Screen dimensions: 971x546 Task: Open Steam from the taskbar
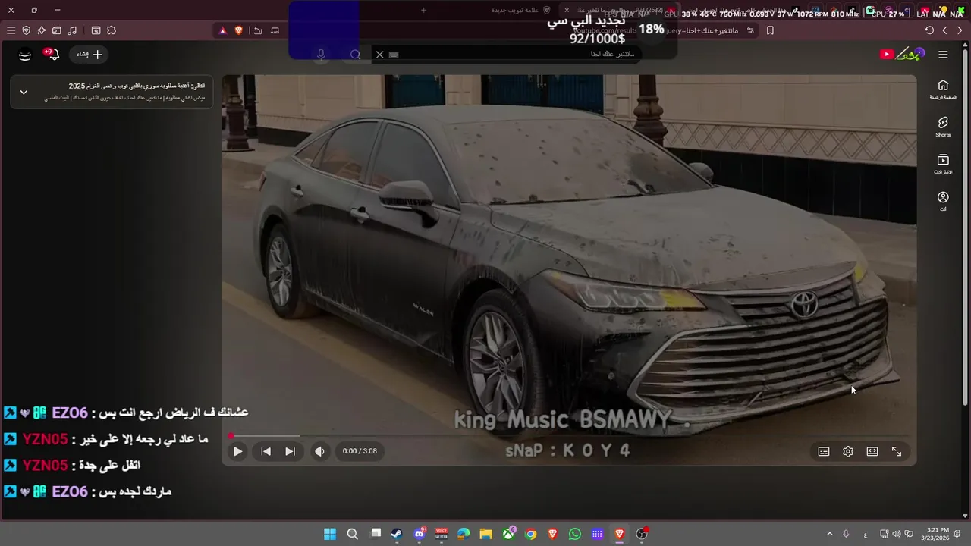397,534
